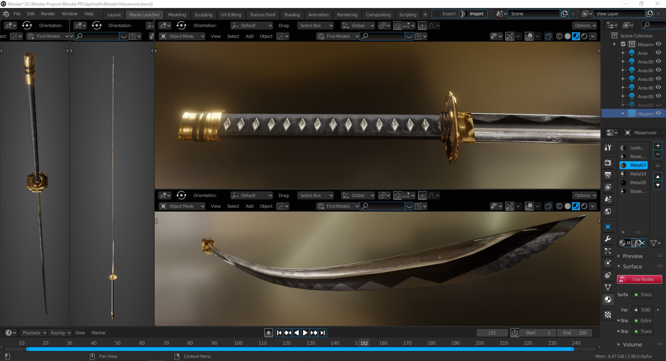Click the Use Nodes button

click(x=639, y=279)
